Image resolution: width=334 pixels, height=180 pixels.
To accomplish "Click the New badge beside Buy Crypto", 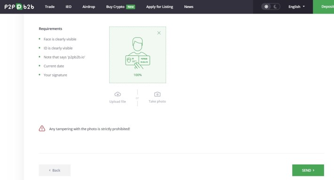I will 131,7.
